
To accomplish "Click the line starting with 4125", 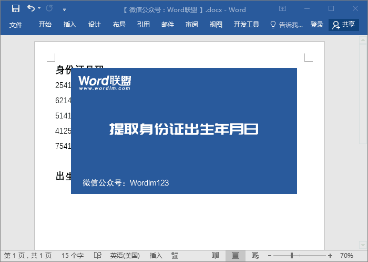I will [63, 131].
